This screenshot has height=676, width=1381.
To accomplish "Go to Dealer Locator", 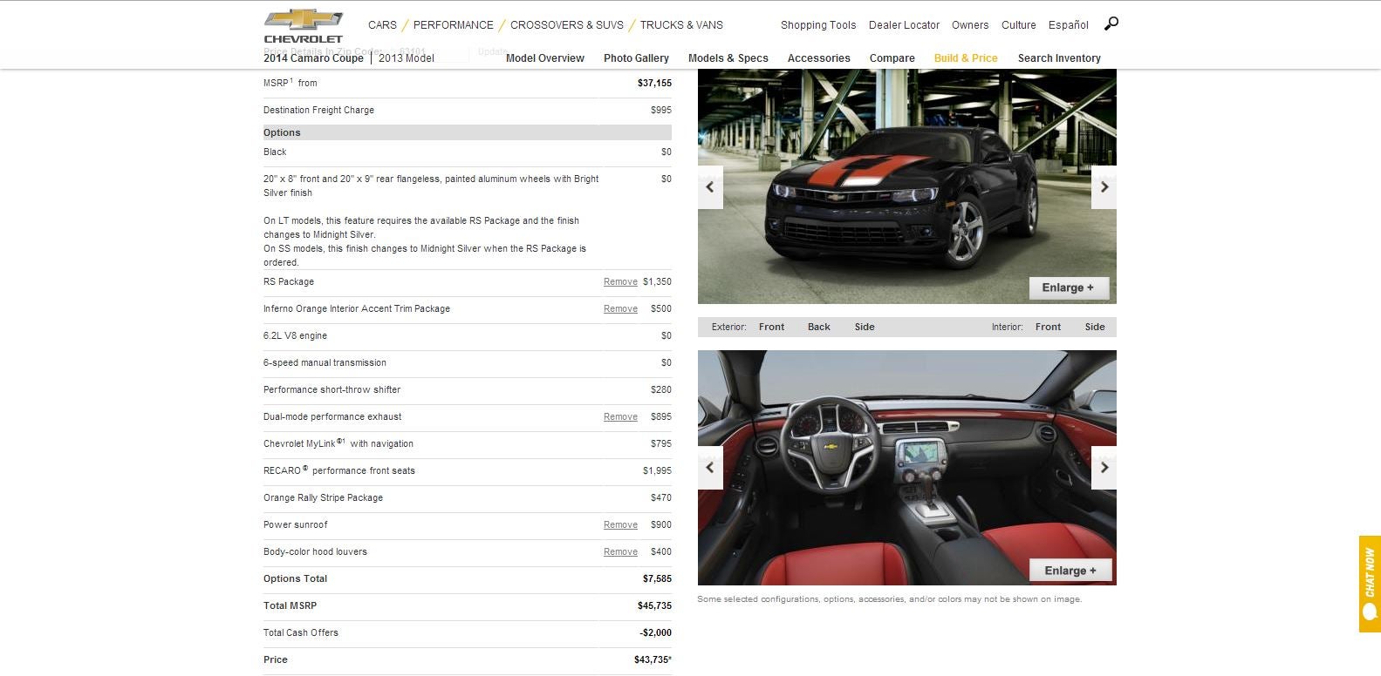I will (x=904, y=25).
